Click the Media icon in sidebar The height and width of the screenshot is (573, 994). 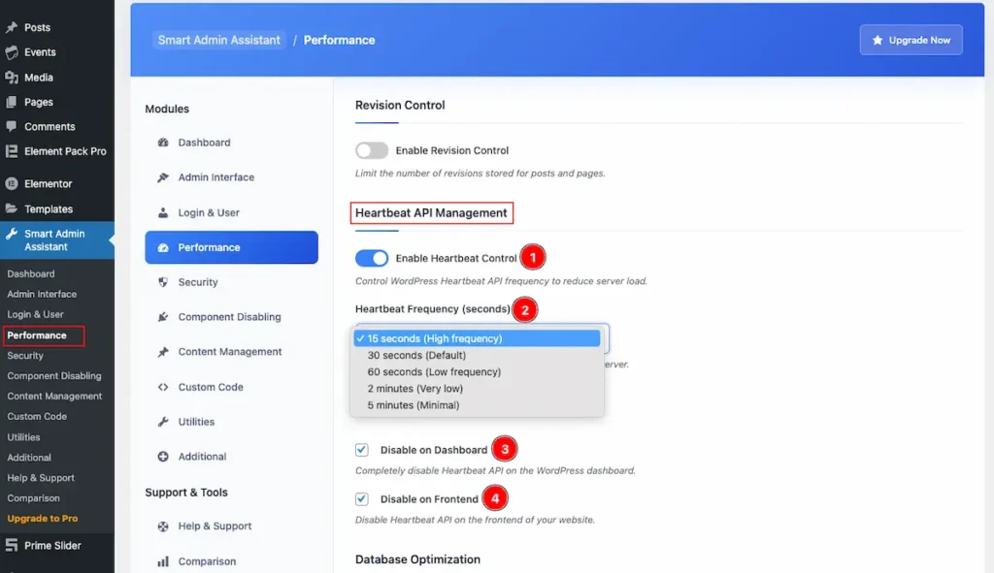pos(12,78)
